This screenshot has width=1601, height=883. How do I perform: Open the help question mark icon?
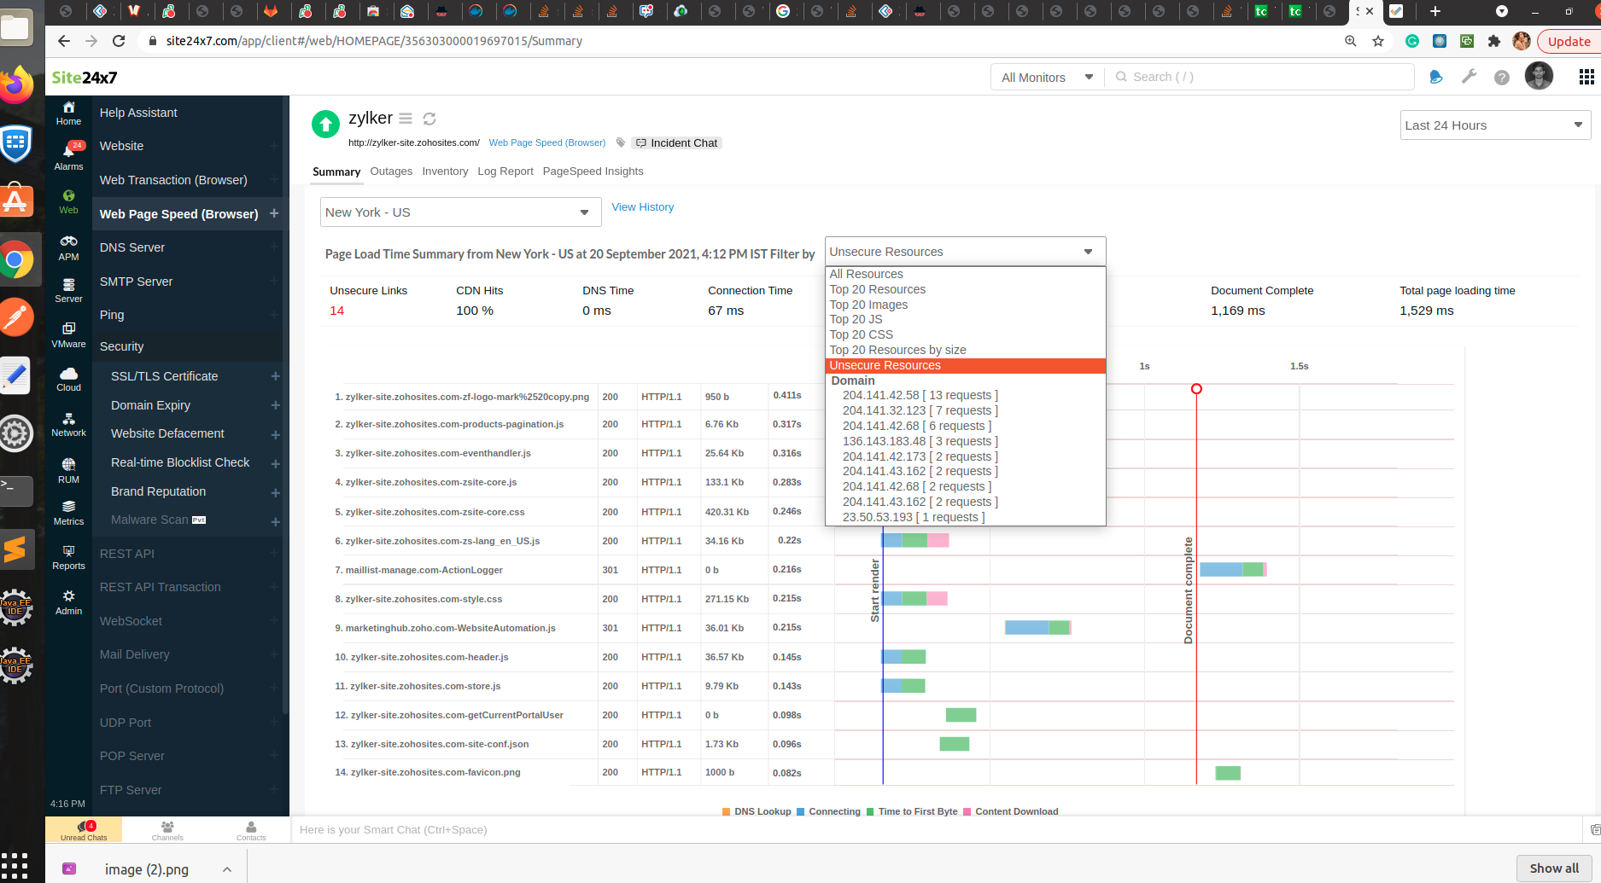tap(1502, 78)
